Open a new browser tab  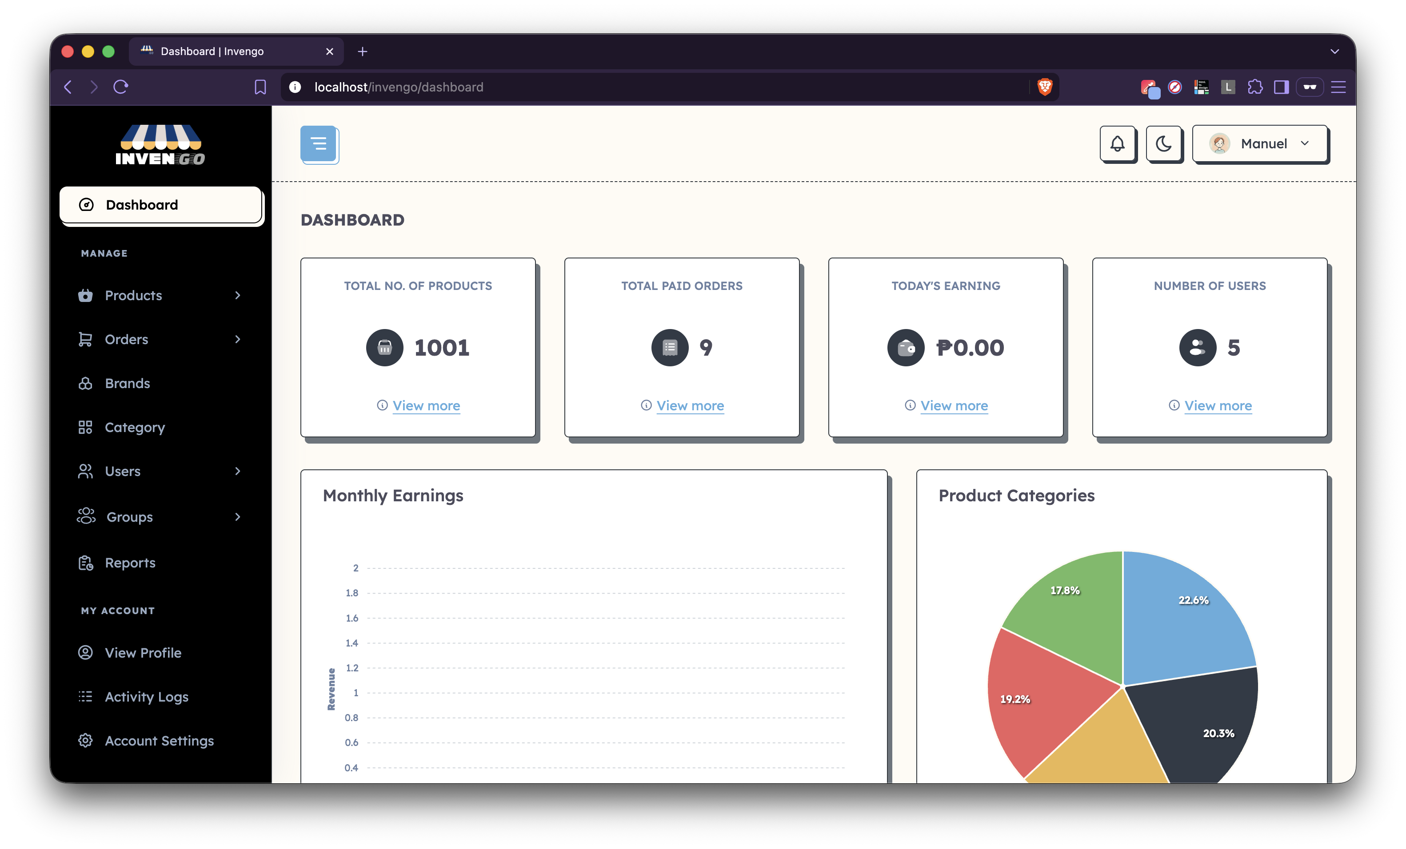(362, 52)
